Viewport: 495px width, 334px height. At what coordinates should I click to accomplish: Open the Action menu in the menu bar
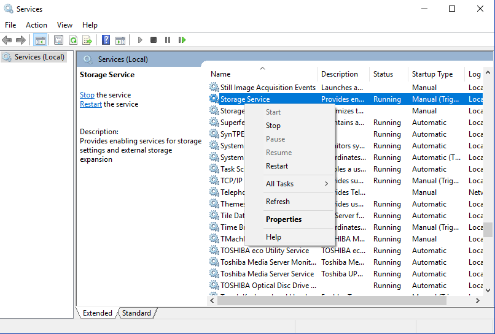(36, 25)
